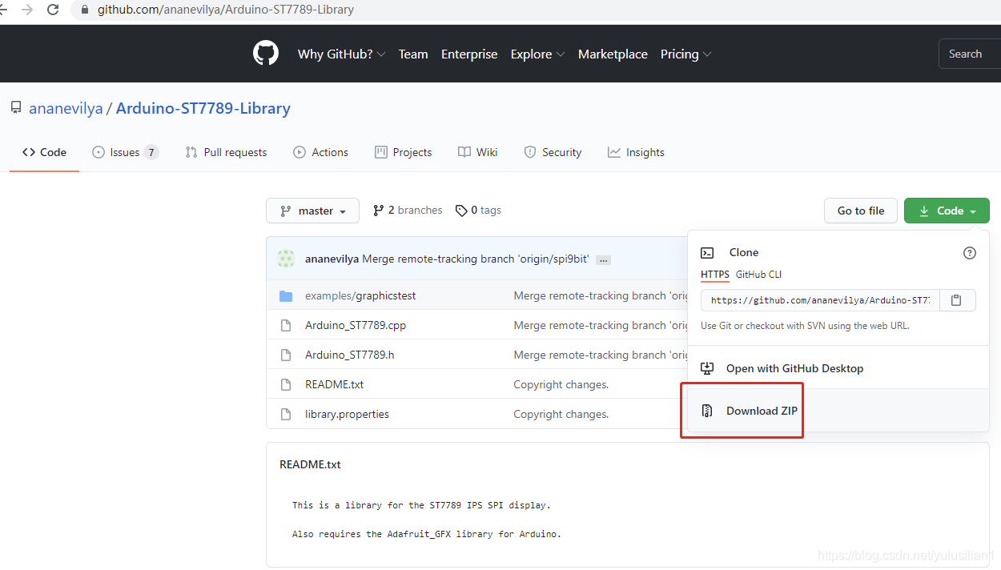Open the Actions tab
This screenshot has height=570, width=1001.
point(320,152)
